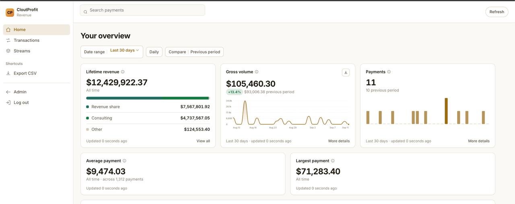515x204 pixels.
Task: Click info icon beside Largest payment
Action: (333, 161)
